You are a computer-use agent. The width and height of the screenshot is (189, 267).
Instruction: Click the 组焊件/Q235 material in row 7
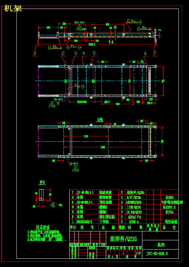click(135, 193)
